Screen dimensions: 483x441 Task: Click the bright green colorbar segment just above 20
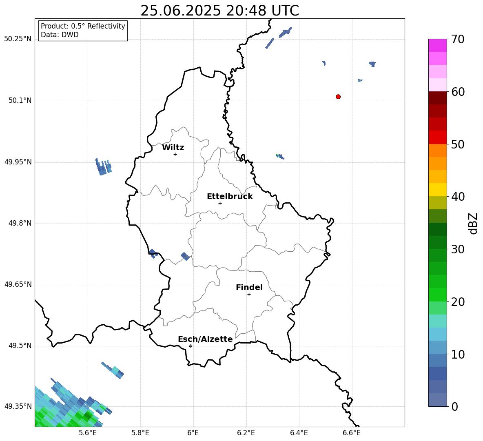click(x=438, y=295)
